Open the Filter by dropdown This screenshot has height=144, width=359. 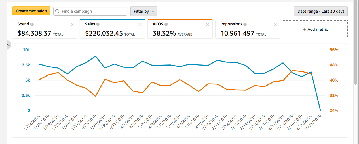tap(143, 11)
